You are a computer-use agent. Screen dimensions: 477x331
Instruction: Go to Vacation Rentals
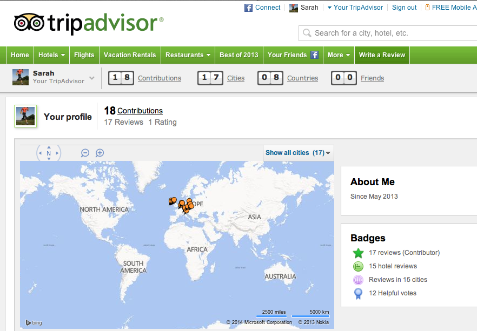click(130, 55)
